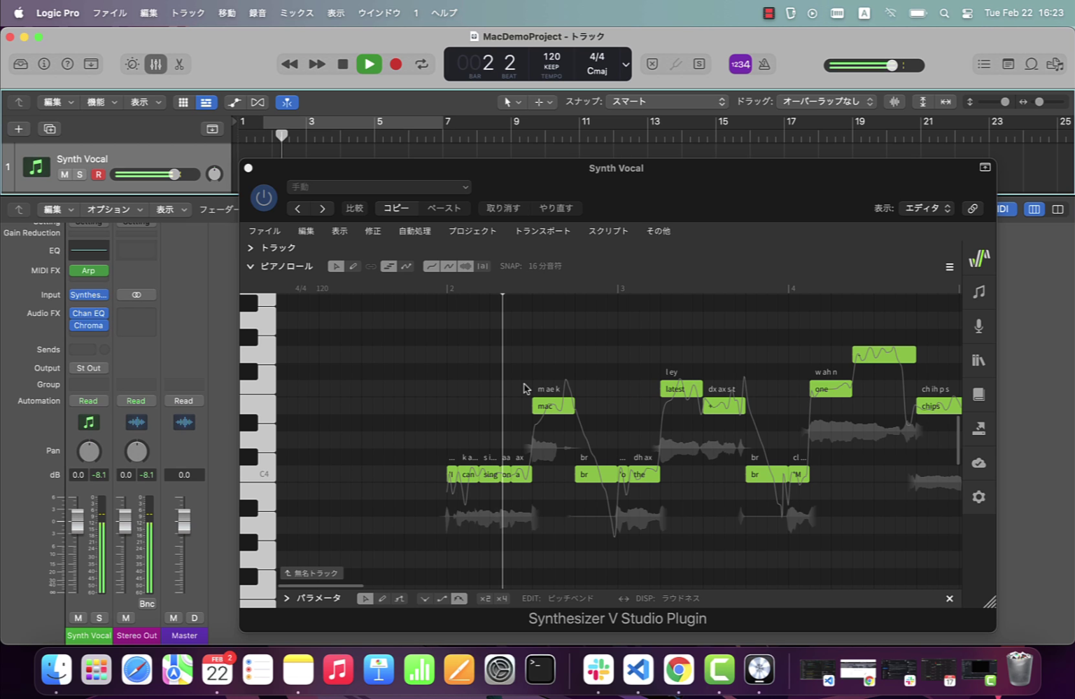Collapse the ピアノロール section
The image size is (1075, 699).
click(251, 266)
